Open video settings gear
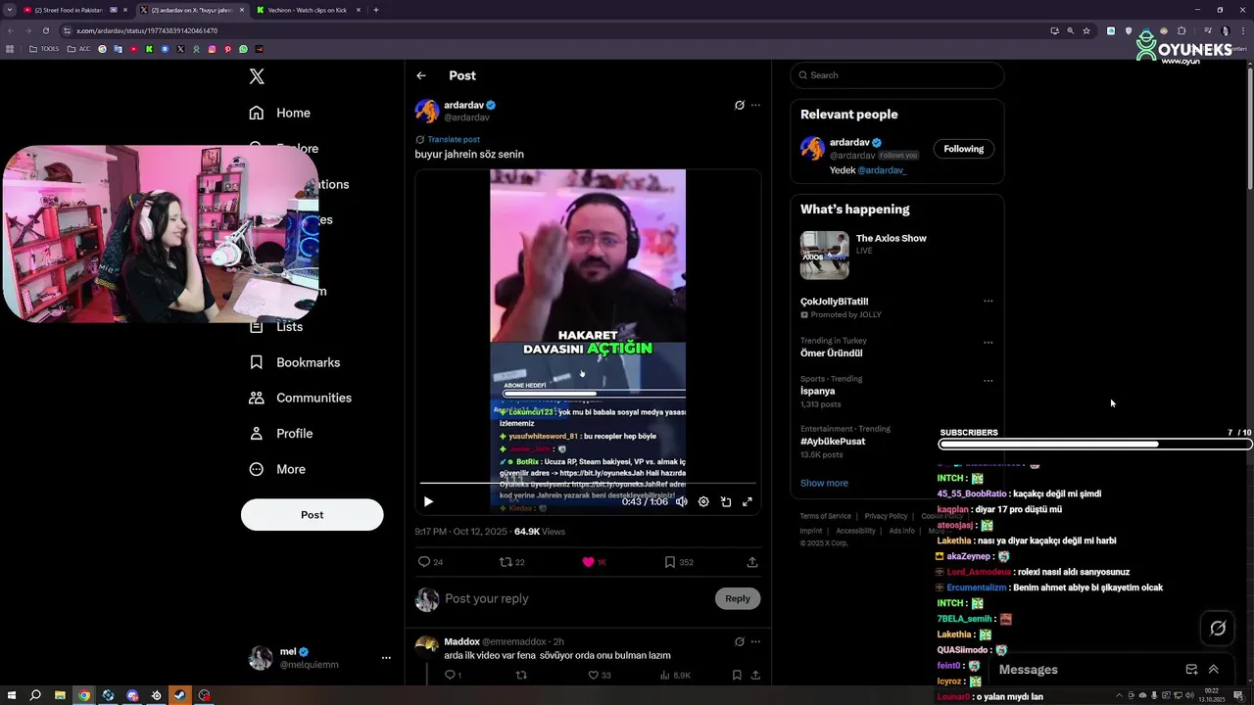The height and width of the screenshot is (705, 1254). [x=703, y=501]
